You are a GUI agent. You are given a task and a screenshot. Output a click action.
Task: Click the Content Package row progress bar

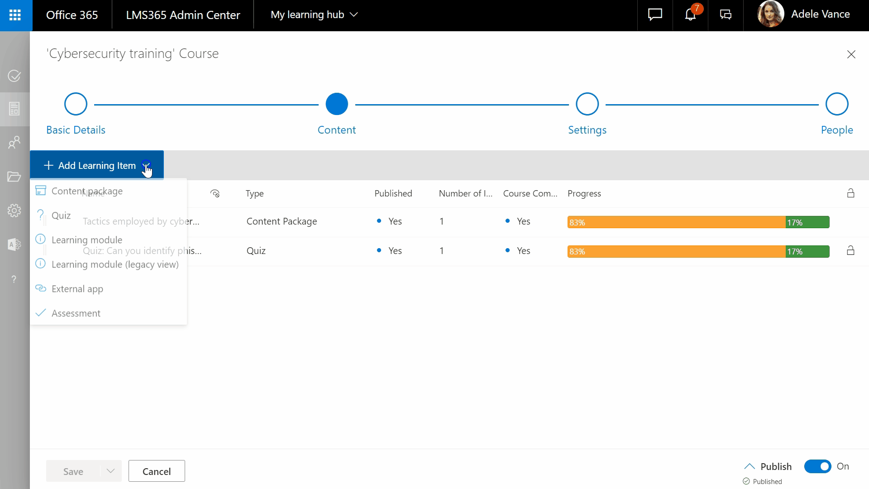[x=698, y=222]
